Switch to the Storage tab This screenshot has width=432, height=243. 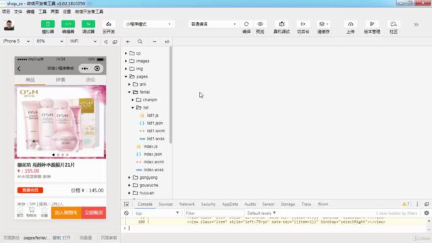(288, 204)
